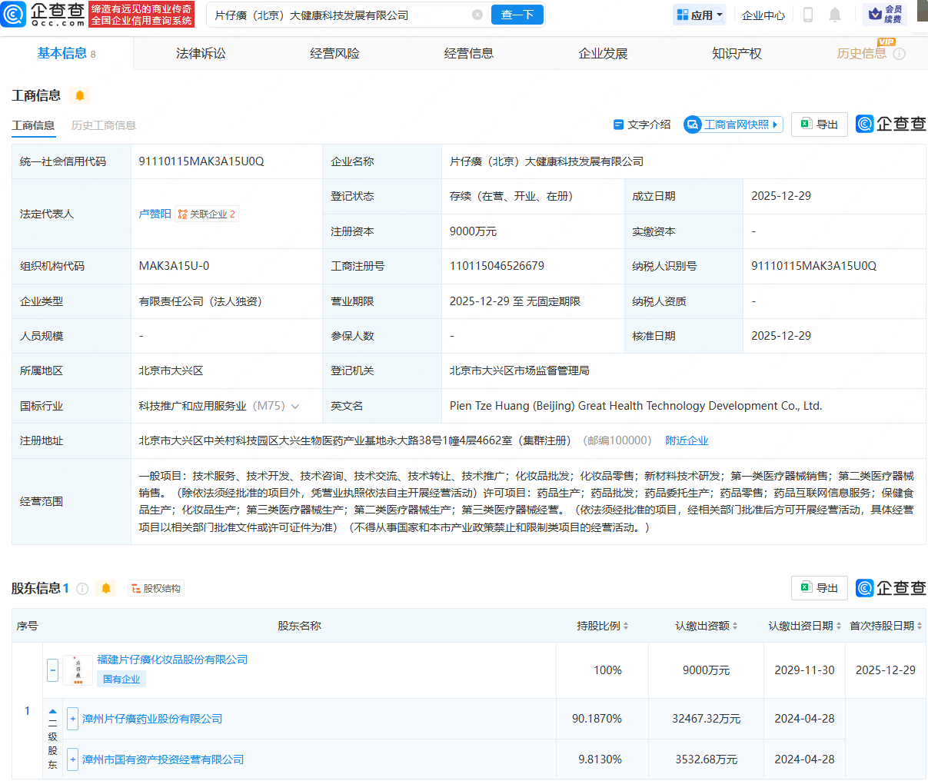Click the info icon beside 股东信息
The image size is (928, 781).
point(82,589)
